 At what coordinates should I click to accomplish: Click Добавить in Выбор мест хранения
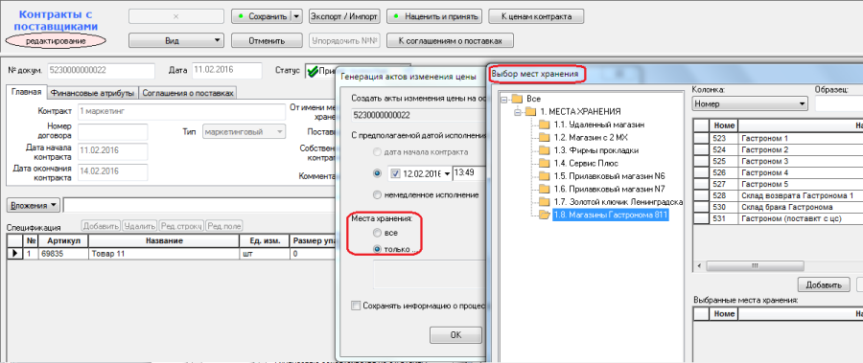click(824, 284)
